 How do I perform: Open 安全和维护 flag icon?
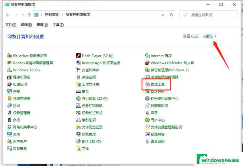(78, 70)
